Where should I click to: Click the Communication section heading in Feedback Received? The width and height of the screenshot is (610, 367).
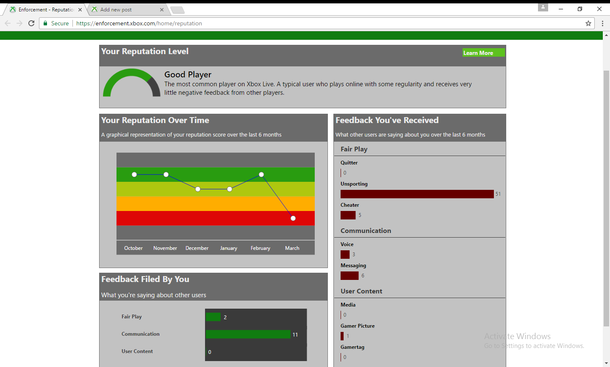click(x=366, y=231)
